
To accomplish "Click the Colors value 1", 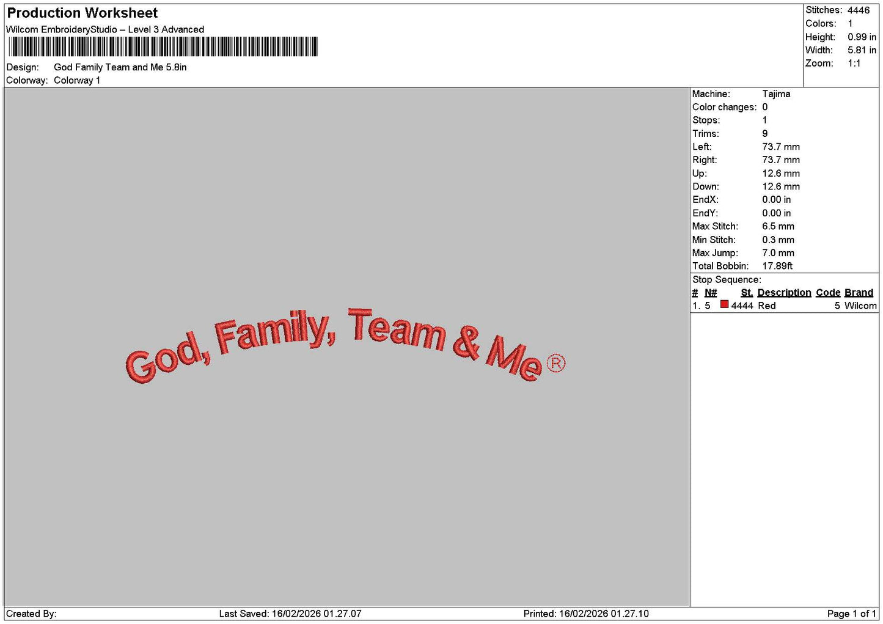I will click(x=850, y=23).
